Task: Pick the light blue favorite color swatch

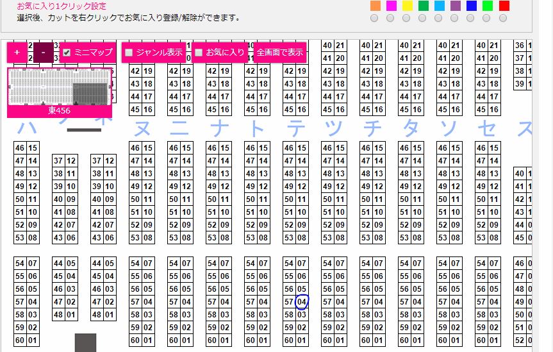Action: tap(440, 6)
